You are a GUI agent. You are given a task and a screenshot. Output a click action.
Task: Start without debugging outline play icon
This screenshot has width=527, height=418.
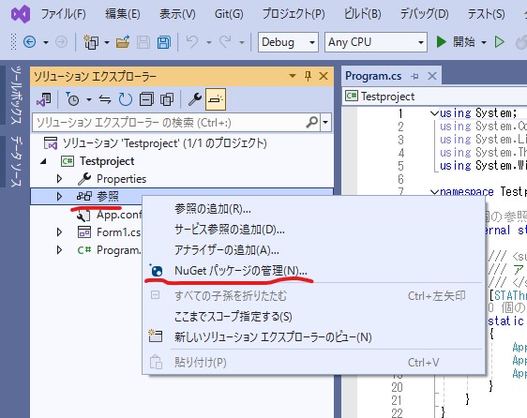point(500,42)
